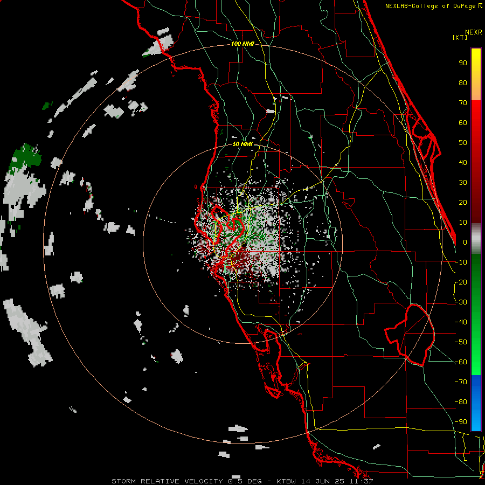Image resolution: width=485 pixels, height=485 pixels.
Task: Click the -90 value on velocity scale
Action: tap(461, 422)
